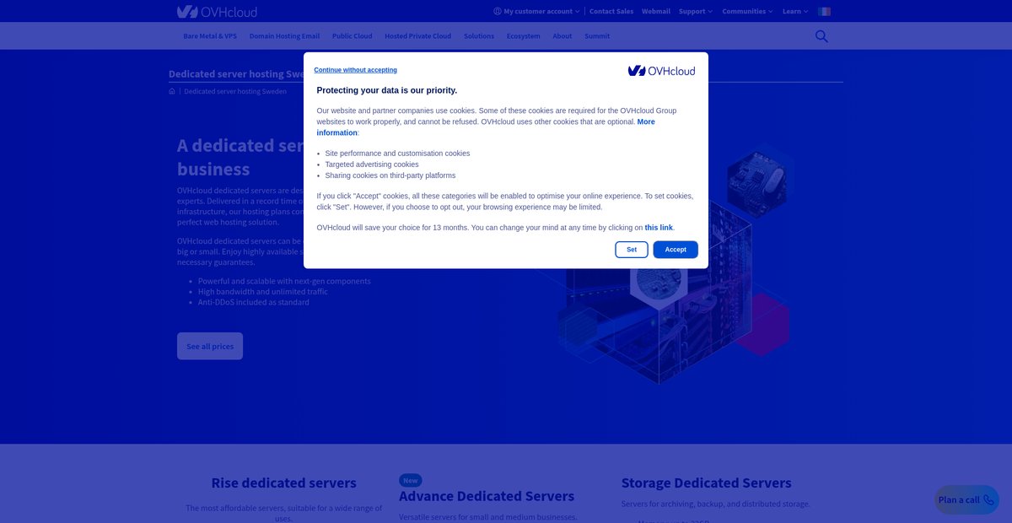This screenshot has height=523, width=1012.
Task: Open Storage Dedicated Servers heading
Action: [707, 483]
